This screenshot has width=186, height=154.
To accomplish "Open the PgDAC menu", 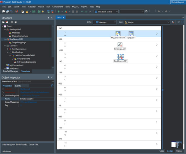I will [x=84, y=7].
